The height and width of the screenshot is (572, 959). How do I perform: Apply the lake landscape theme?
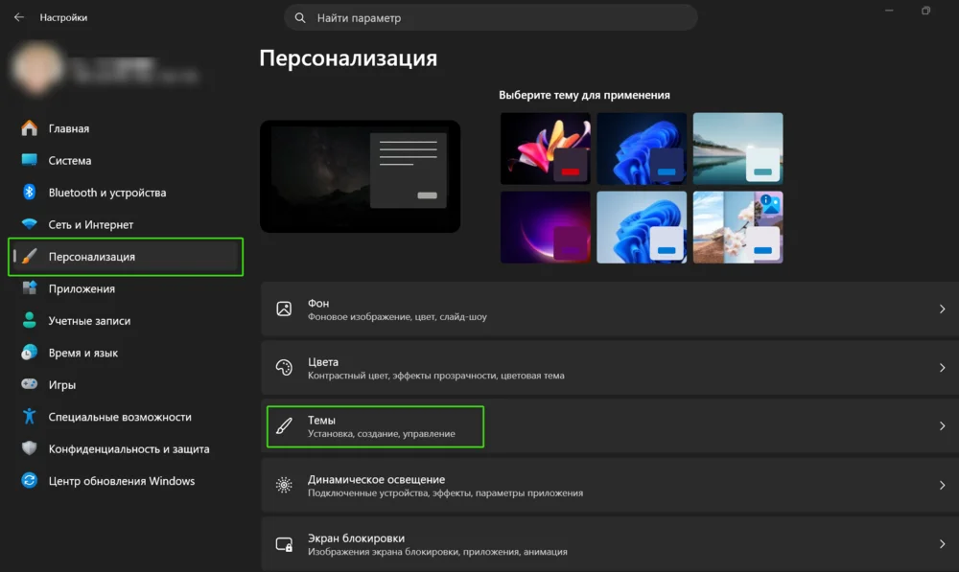click(x=737, y=149)
